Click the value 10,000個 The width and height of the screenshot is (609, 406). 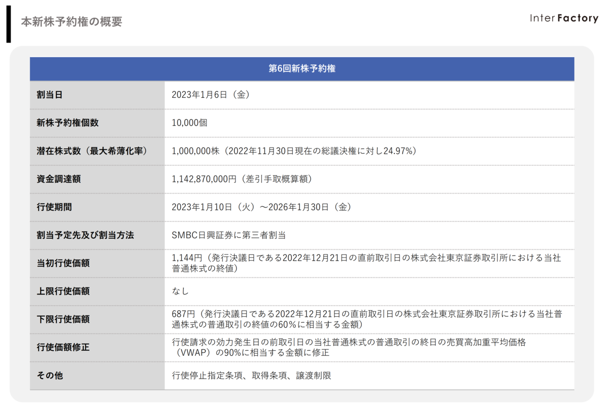[189, 123]
